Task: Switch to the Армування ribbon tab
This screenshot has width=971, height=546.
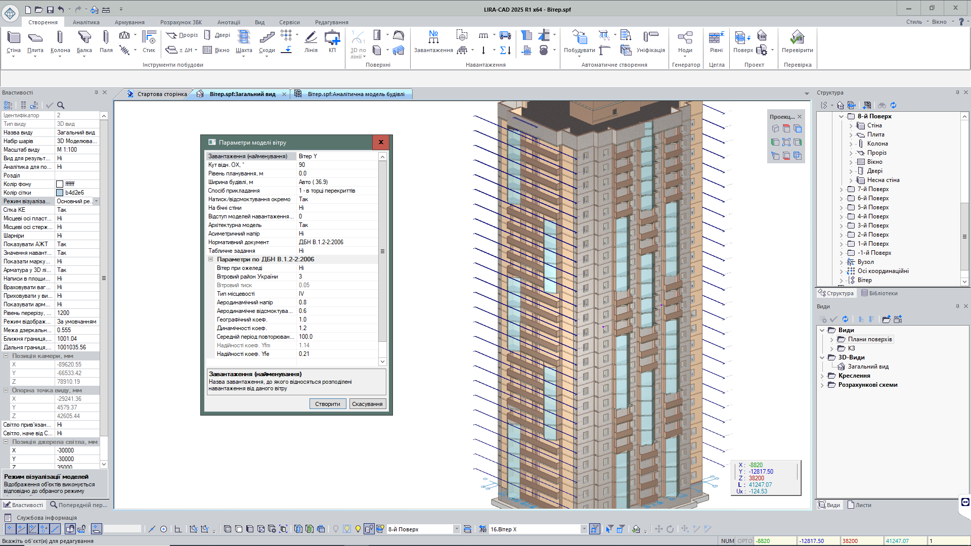Action: [x=129, y=22]
